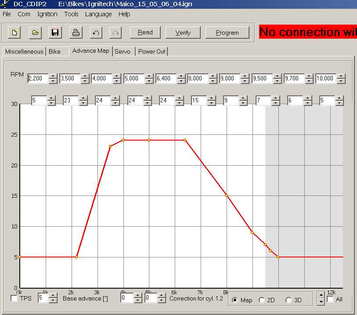Click the Open folder toolbar icon
The image size is (357, 315).
click(x=35, y=33)
